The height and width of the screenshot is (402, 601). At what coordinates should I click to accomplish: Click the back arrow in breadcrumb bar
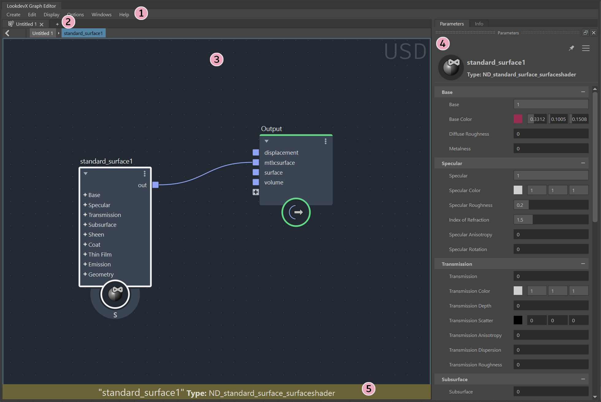coord(7,33)
